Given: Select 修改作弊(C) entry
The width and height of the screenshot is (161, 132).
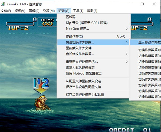Looking at the screenshot, I should (x=93, y=36).
